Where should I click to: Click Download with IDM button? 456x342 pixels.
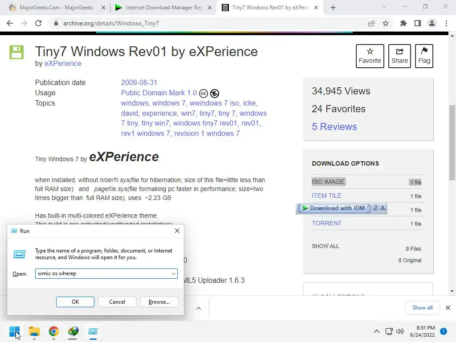tap(334, 208)
